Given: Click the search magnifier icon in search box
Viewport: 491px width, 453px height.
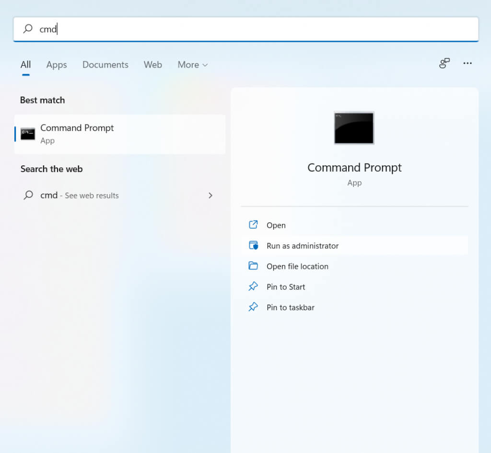Looking at the screenshot, I should tap(27, 29).
